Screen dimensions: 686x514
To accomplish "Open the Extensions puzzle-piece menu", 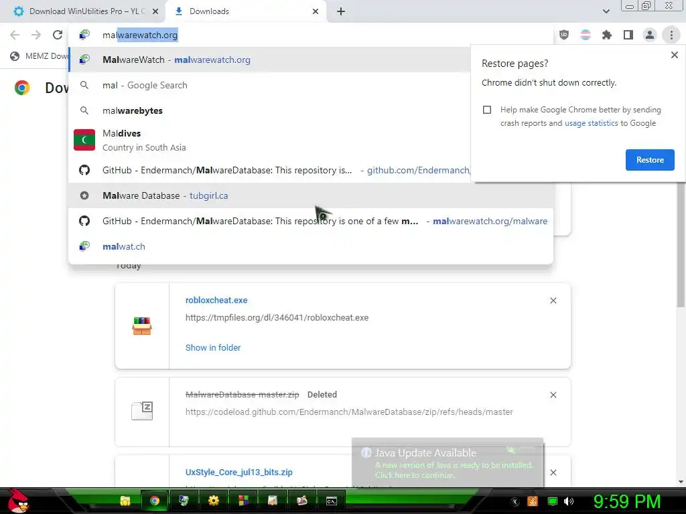I will [607, 35].
